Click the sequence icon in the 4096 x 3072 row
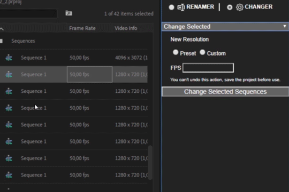 [9, 58]
